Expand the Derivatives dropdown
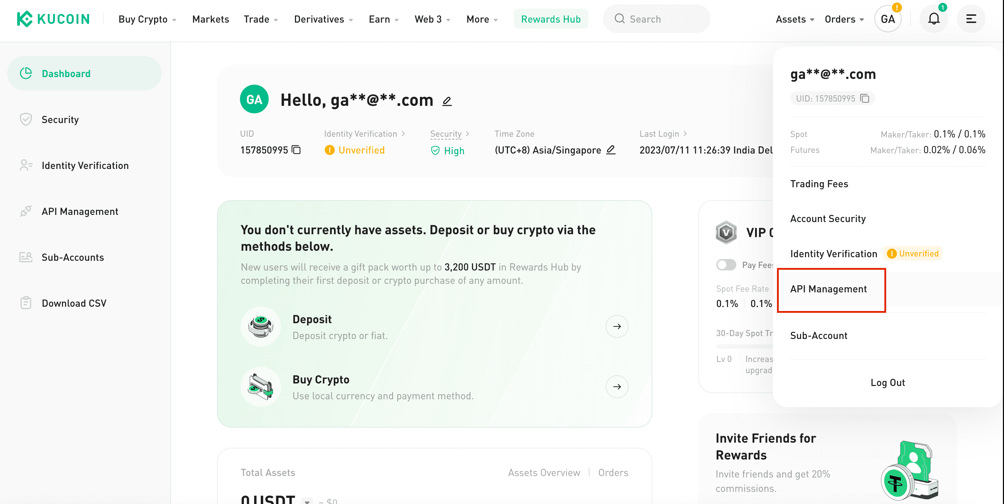1004x504 pixels. (x=324, y=19)
